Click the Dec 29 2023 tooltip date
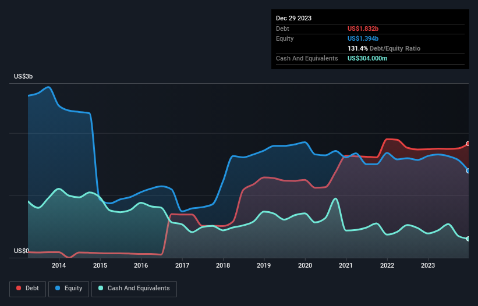 293,18
